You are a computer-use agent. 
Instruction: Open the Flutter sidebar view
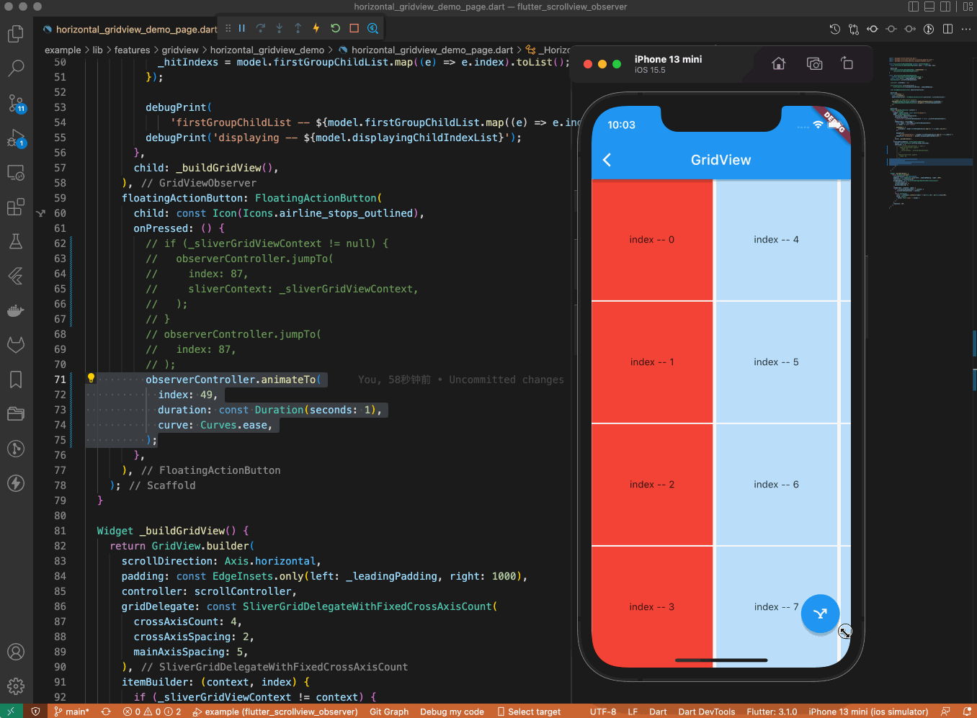click(16, 276)
